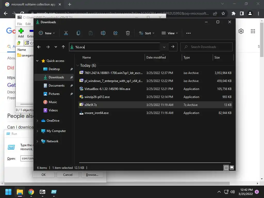Viewport: 264px width, 198px height.
Task: Click the volume icon in system tray
Action: coord(233,192)
